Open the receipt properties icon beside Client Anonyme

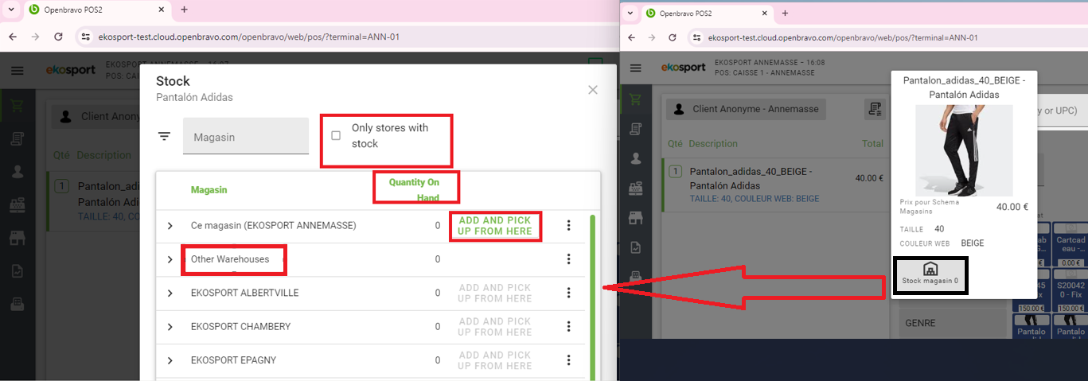pos(875,109)
